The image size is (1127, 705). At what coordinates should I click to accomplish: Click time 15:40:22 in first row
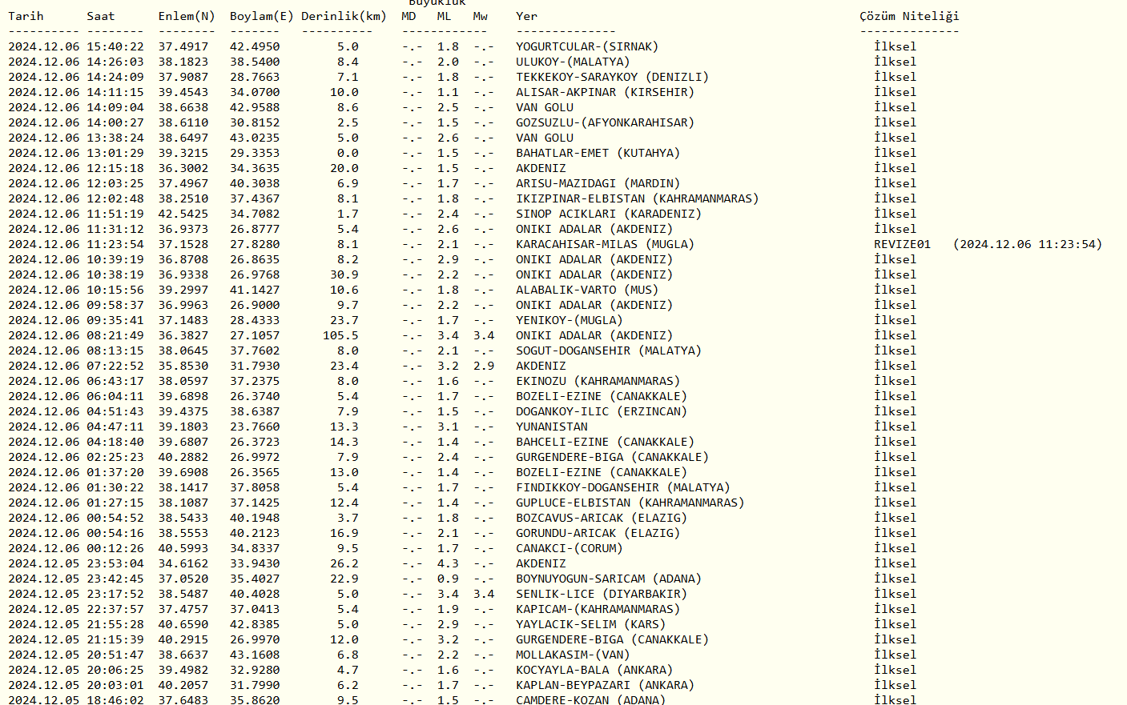pos(115,46)
